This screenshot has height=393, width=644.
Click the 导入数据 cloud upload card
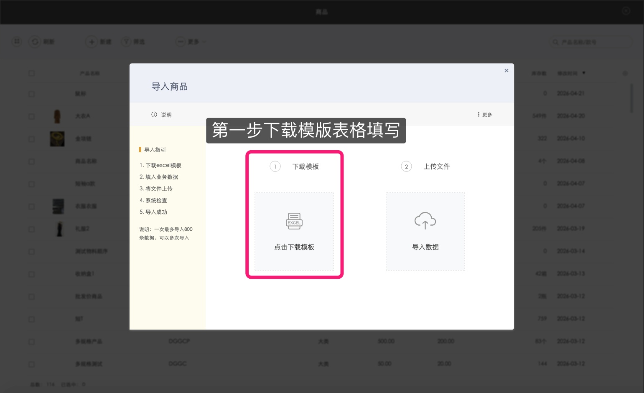425,232
